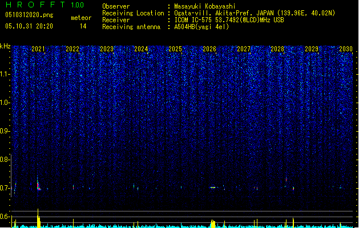
Task: Click the 2026 time marker
Action: coord(209,49)
